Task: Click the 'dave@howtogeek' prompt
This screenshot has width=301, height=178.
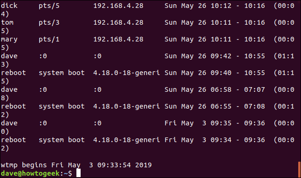Action: pos(30,174)
